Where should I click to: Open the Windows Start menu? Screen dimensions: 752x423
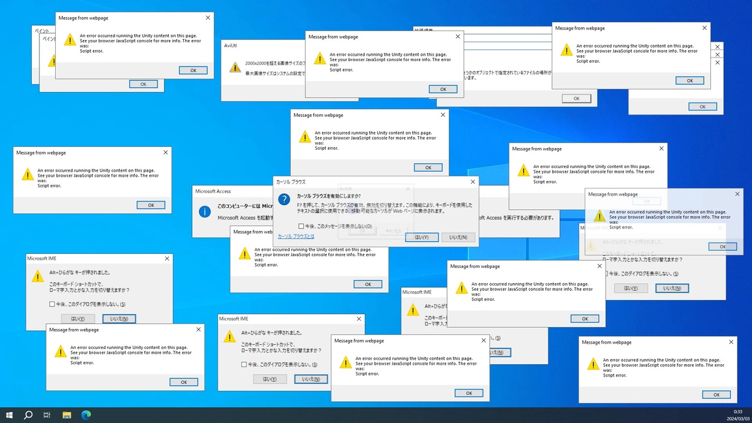(9, 415)
